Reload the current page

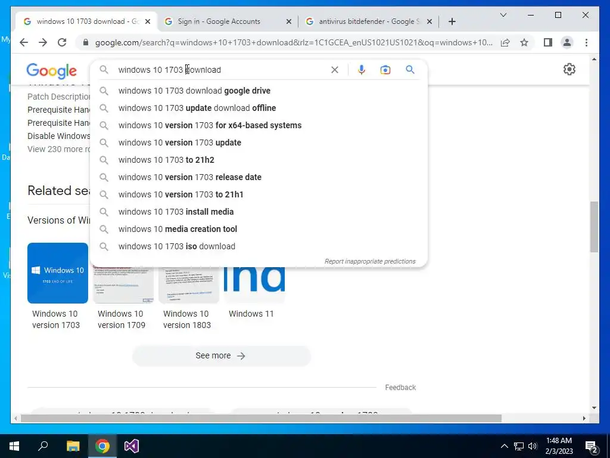click(x=62, y=42)
